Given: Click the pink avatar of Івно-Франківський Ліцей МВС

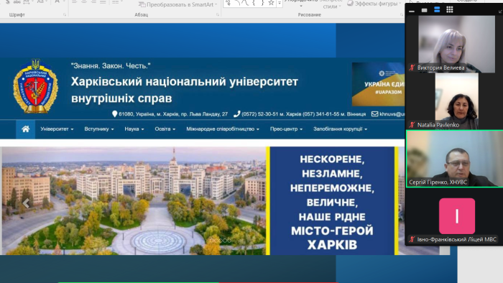Looking at the screenshot, I should pos(457,216).
